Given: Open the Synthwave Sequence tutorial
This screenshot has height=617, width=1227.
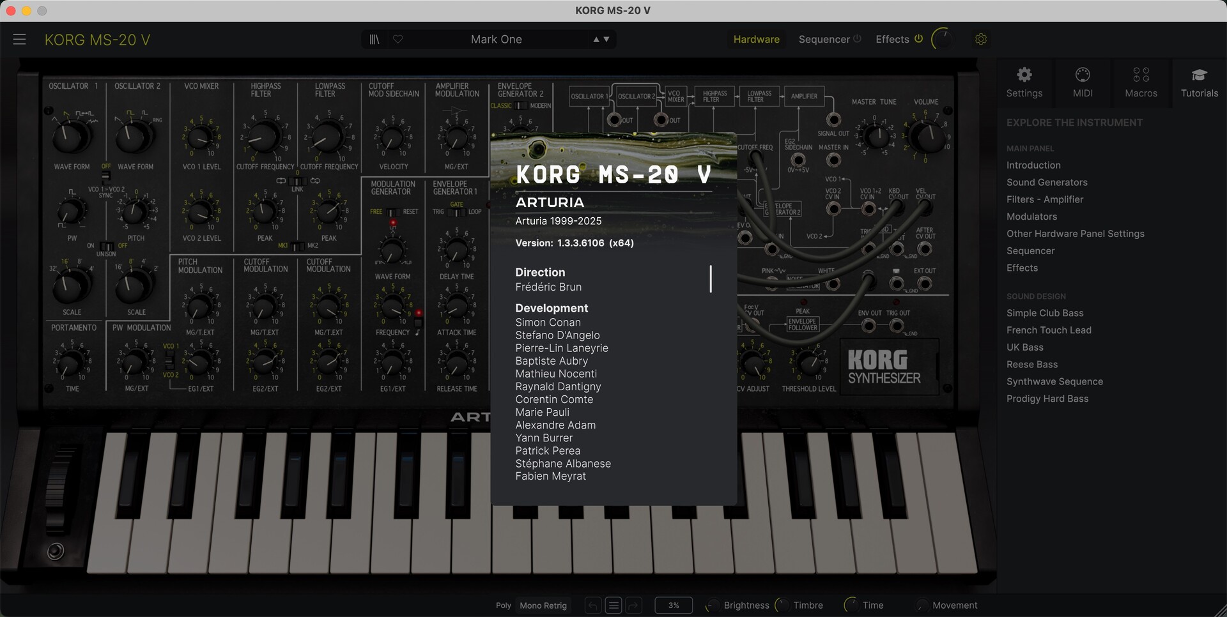Looking at the screenshot, I should coord(1054,382).
